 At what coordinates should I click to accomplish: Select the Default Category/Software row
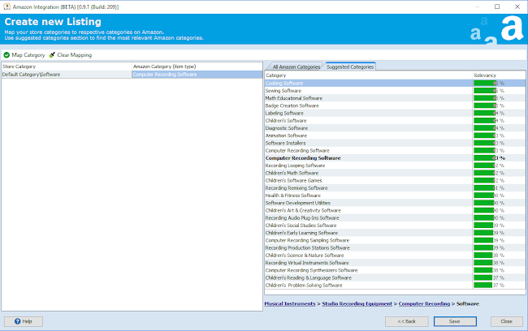click(67, 75)
